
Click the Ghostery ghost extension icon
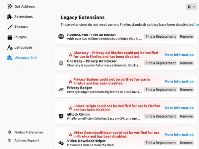[61, 63]
